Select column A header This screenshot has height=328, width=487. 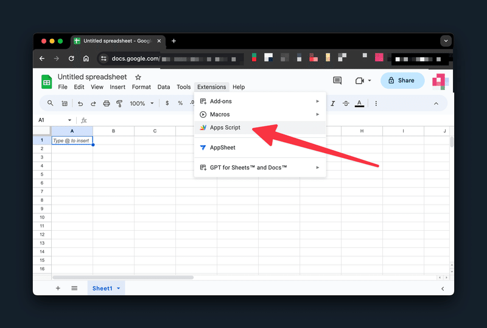point(72,131)
